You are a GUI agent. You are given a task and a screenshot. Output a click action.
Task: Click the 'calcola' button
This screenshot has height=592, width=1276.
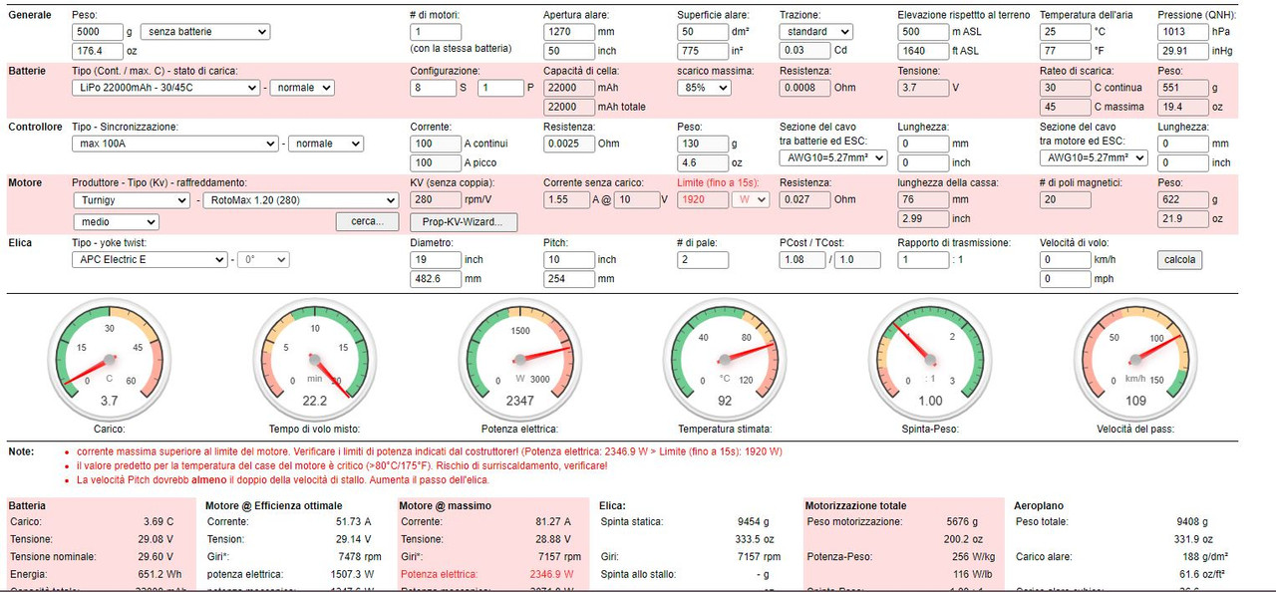[1180, 259]
